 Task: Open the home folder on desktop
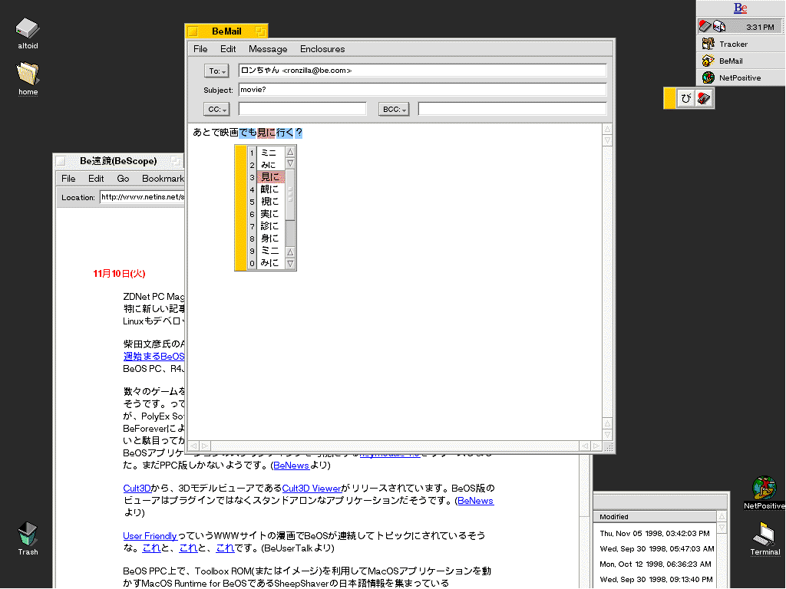(x=28, y=74)
